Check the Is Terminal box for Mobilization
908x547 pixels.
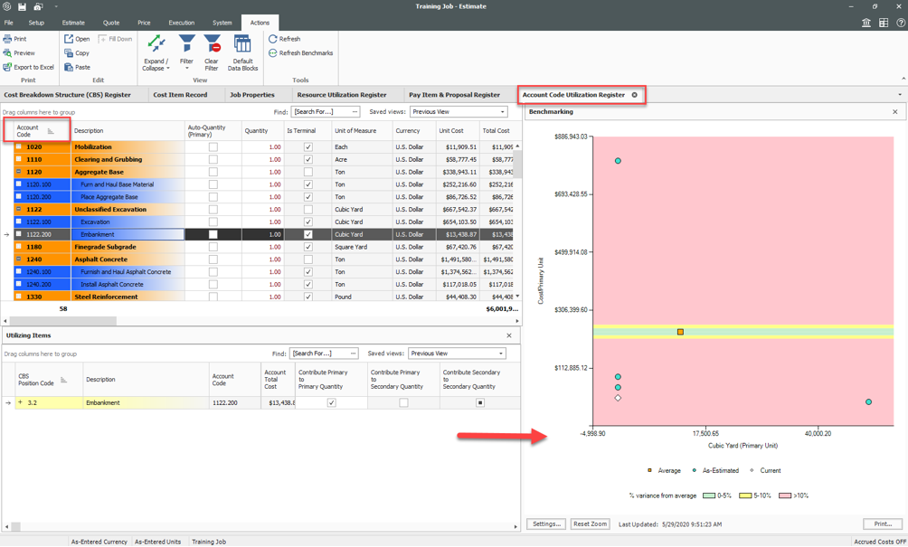pyautogui.click(x=307, y=146)
